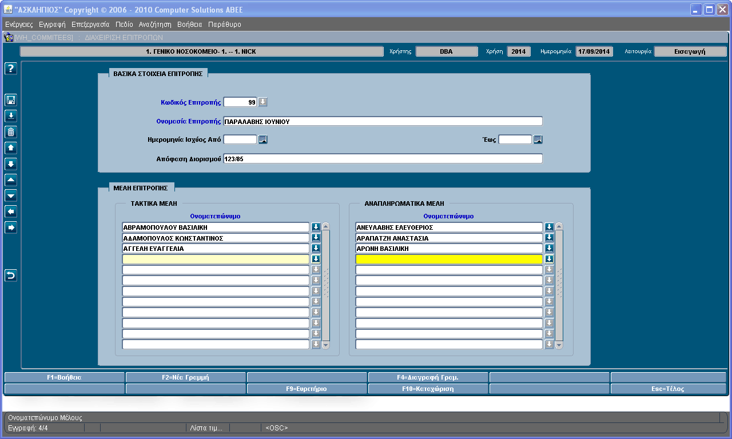Click the hospital name bar 1. ΓΕΝΙΚΟ ΝΟΣΟΚΟΜΕΙΟ
Viewport: 732px width, 439px height.
tap(202, 51)
